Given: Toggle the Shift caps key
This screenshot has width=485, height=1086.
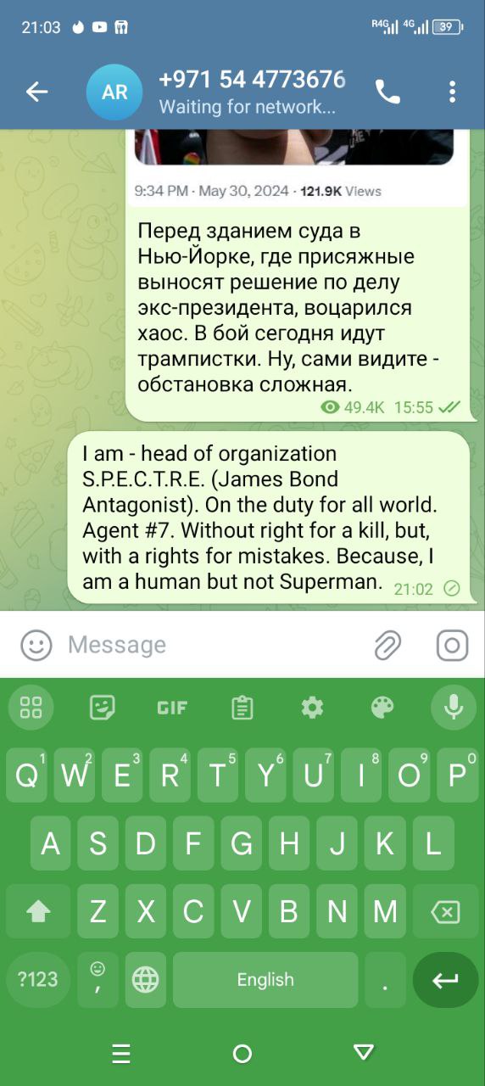Looking at the screenshot, I should pos(38,911).
